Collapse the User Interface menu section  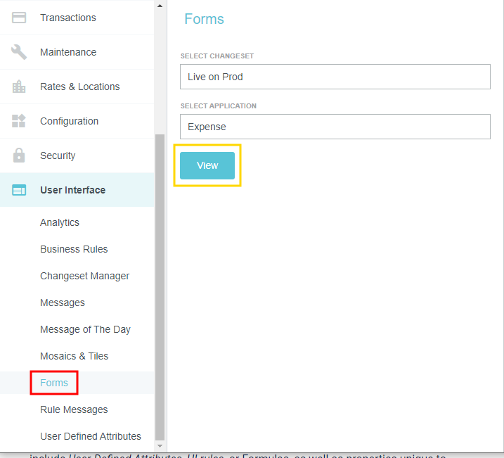pos(72,190)
